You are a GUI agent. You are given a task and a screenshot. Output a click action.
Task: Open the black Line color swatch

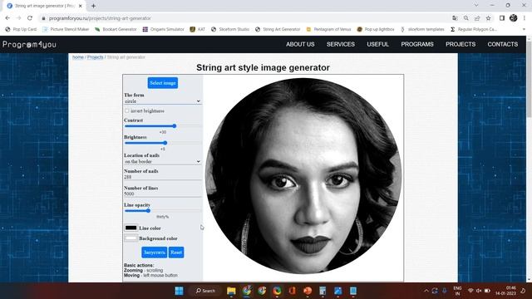click(x=131, y=228)
